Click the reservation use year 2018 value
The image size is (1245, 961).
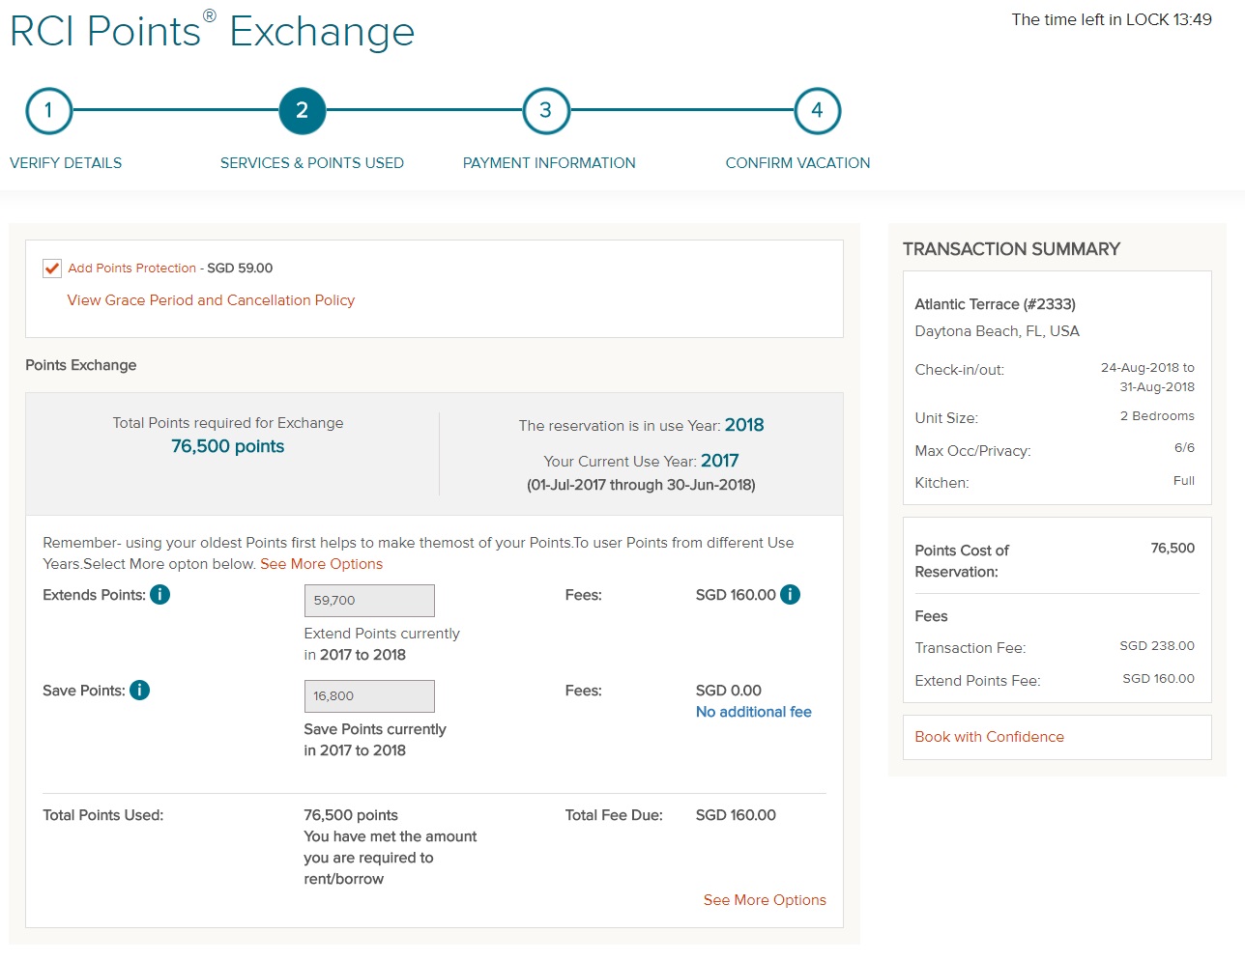pos(744,425)
